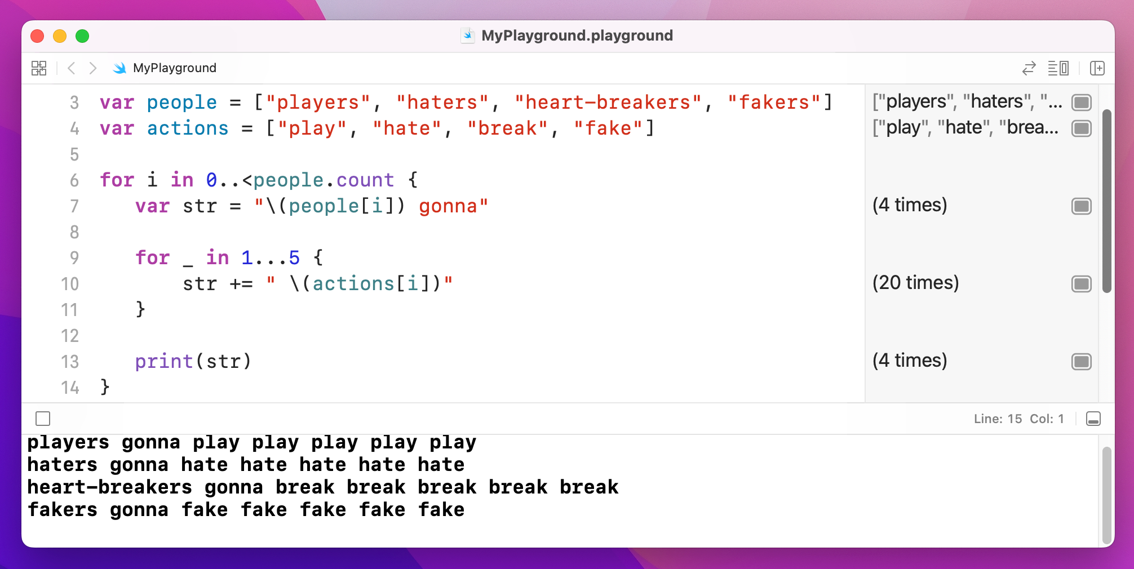Toggle the checkbox in the console toolbar
The height and width of the screenshot is (569, 1134).
(x=43, y=419)
